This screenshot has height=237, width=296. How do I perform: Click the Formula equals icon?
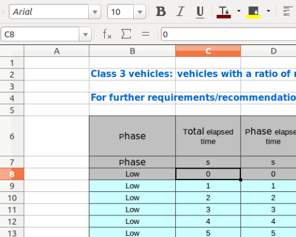coord(146,34)
